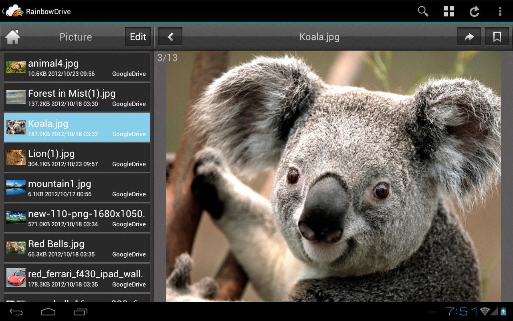Tap the Koala.jpg list thumbnail
This screenshot has height=321, width=513.
(x=16, y=127)
